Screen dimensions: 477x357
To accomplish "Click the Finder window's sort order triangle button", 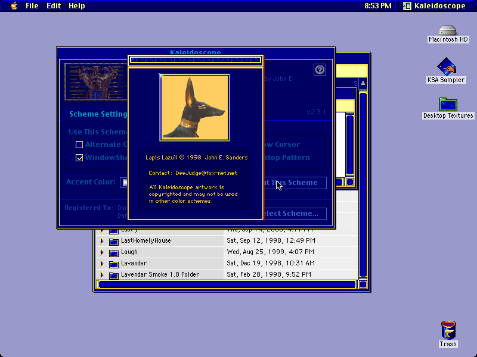I will [x=363, y=83].
